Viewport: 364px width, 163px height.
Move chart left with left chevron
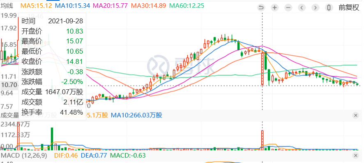pos(302,8)
